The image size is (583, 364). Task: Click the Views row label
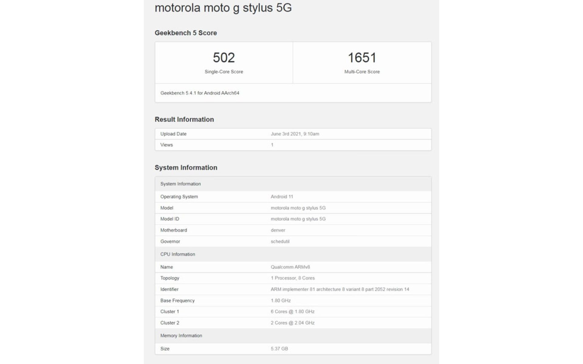[166, 145]
